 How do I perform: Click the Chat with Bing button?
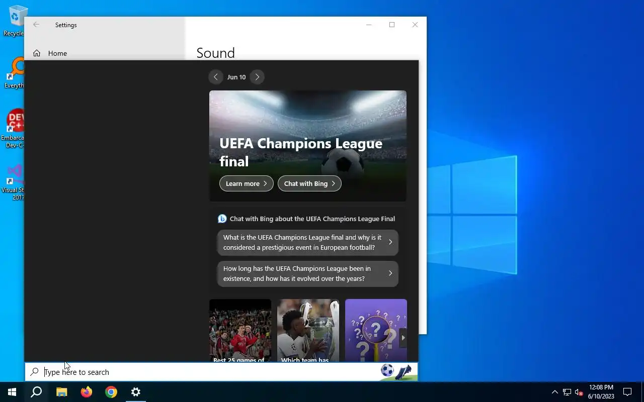pos(309,183)
